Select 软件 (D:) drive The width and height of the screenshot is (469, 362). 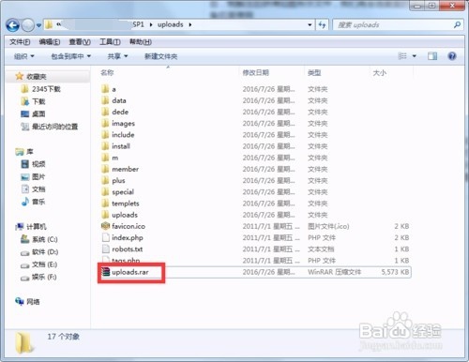(45, 252)
